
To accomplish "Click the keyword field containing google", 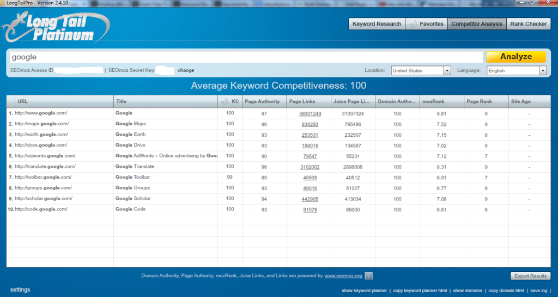I will point(246,57).
